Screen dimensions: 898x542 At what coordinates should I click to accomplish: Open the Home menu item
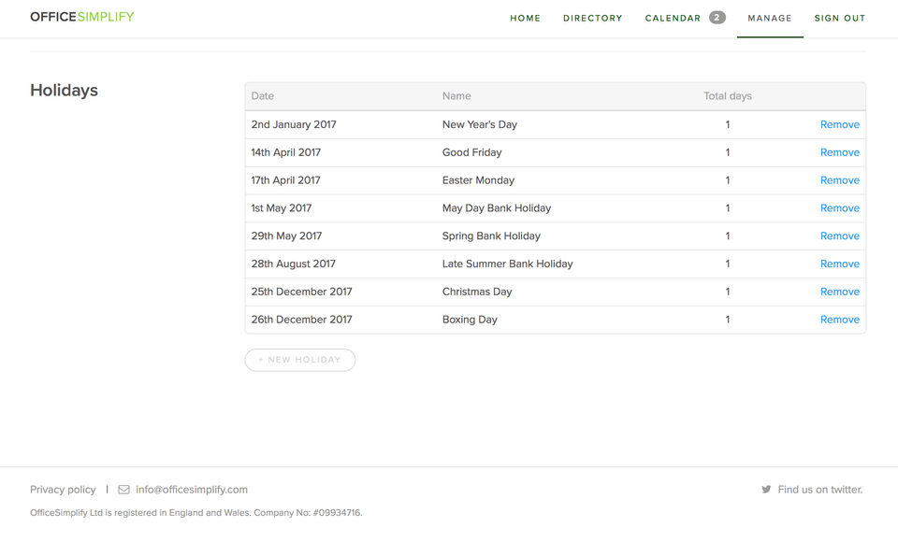coord(525,18)
